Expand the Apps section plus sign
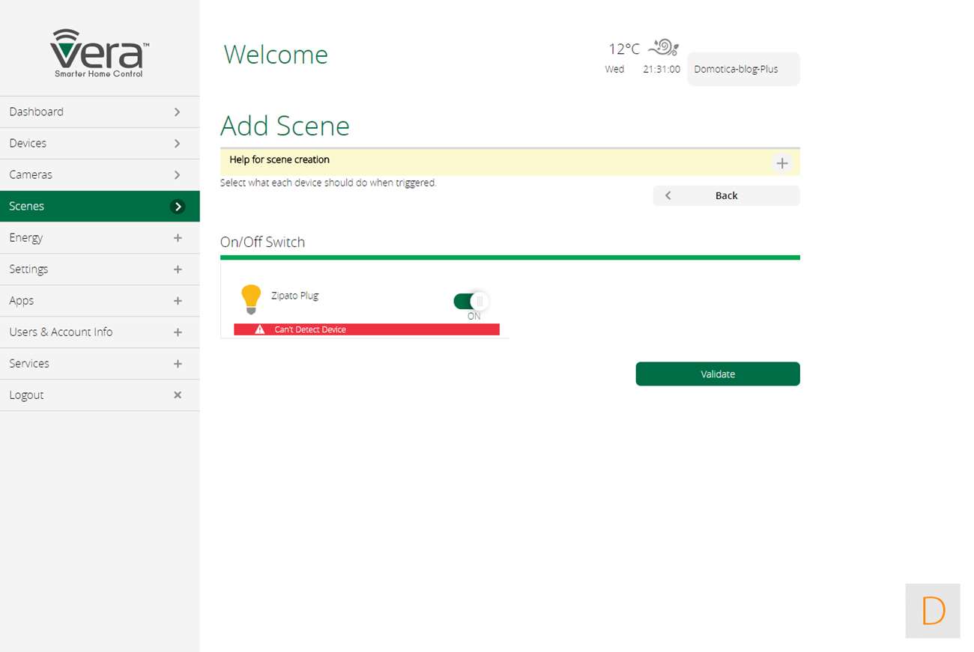The width and height of the screenshot is (974, 652). tap(178, 301)
